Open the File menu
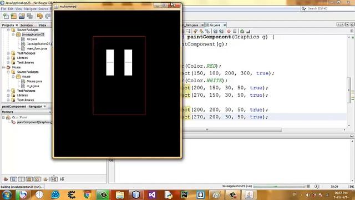 point(3,9)
